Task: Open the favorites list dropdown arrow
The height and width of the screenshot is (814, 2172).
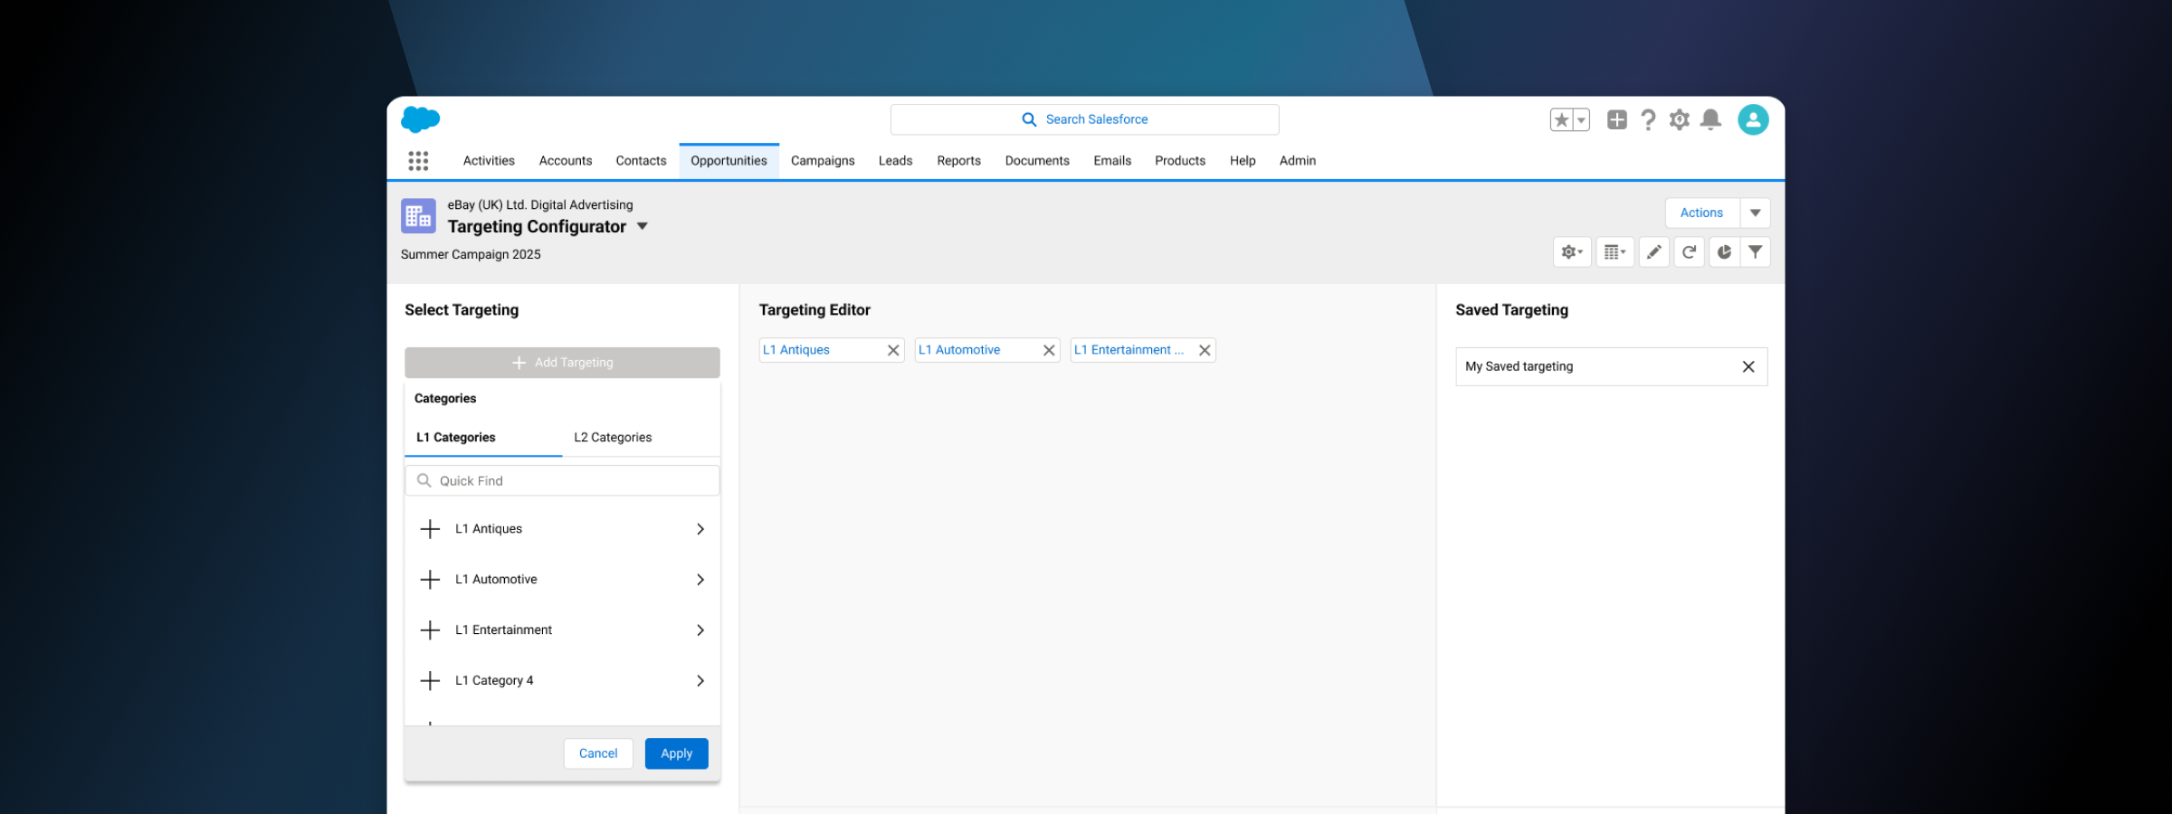Action: coord(1581,119)
